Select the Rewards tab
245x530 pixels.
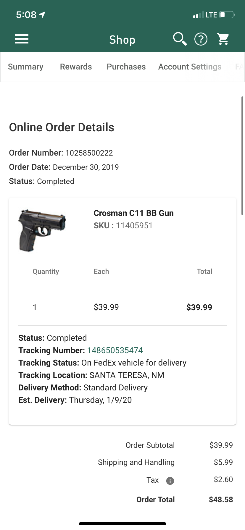[76, 67]
